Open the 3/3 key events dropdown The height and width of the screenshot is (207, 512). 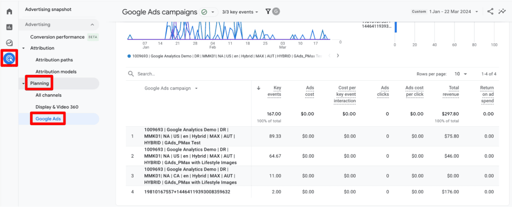[240, 12]
